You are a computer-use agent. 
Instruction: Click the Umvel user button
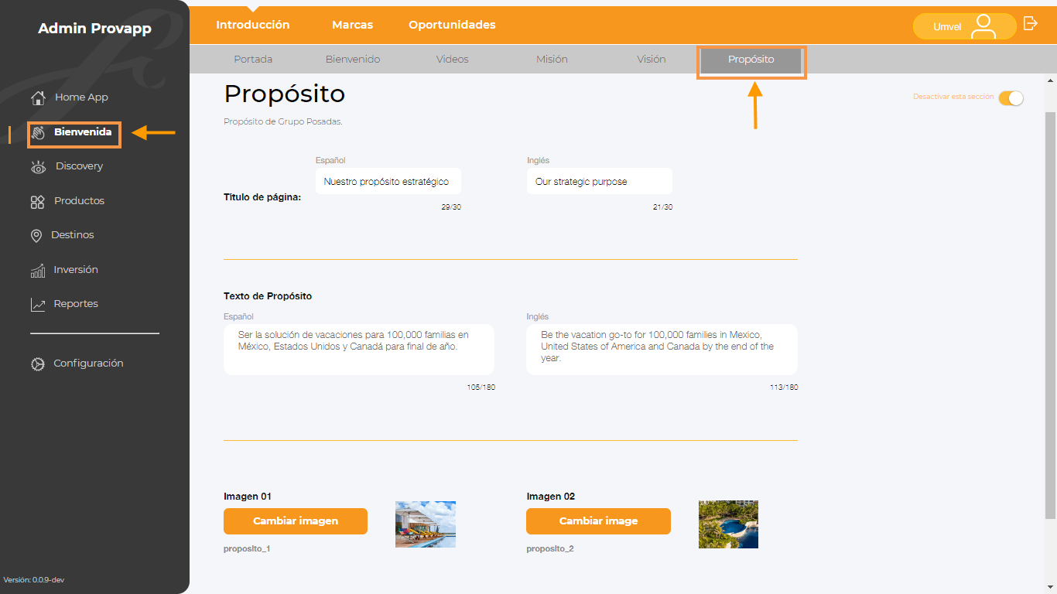click(964, 26)
